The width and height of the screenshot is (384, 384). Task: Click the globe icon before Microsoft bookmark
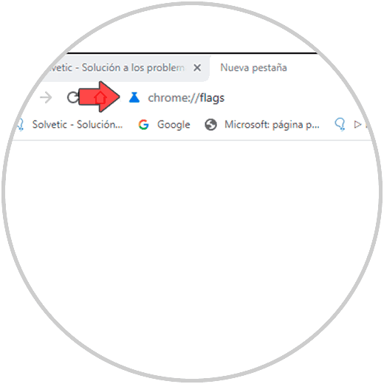[x=210, y=125]
